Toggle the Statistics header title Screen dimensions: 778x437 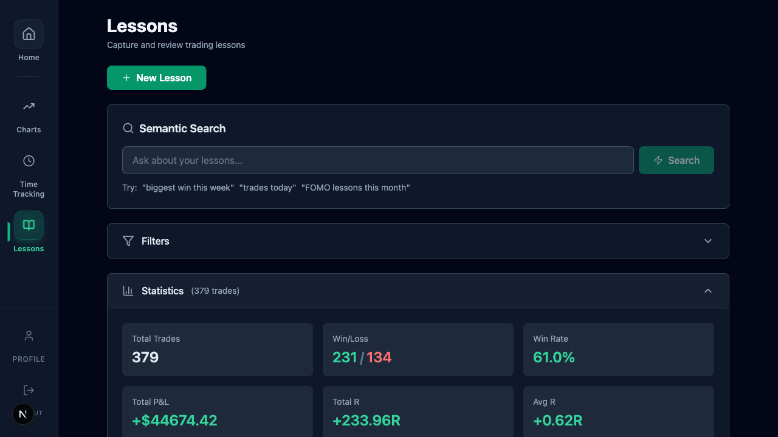point(162,291)
